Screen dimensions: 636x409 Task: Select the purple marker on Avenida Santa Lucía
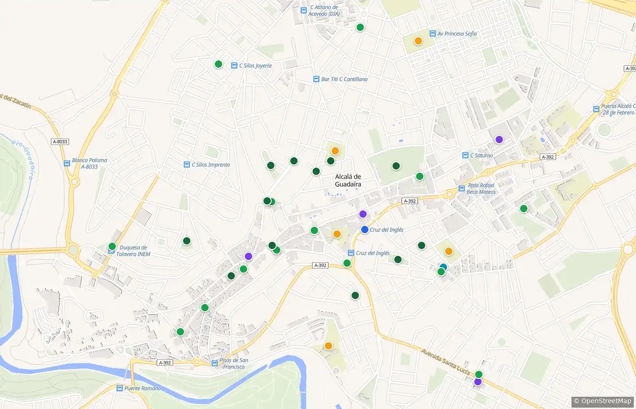[x=477, y=382]
